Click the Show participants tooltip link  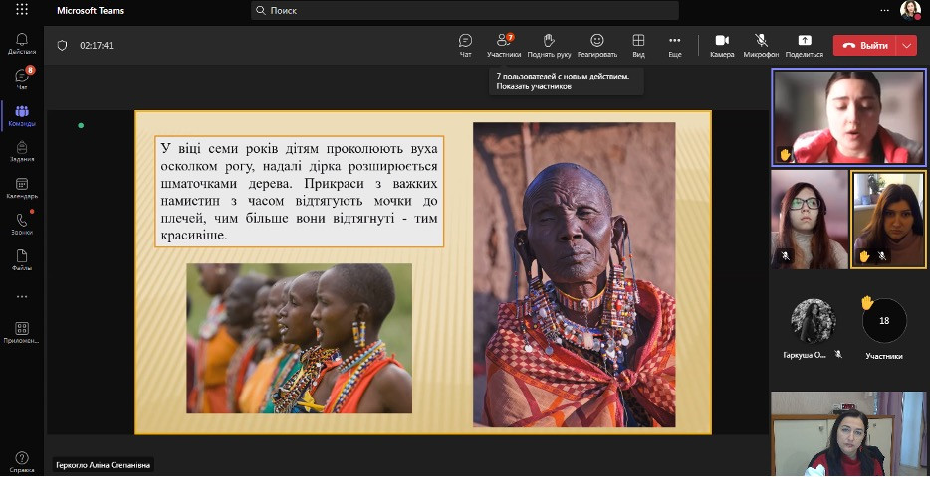[x=534, y=86]
